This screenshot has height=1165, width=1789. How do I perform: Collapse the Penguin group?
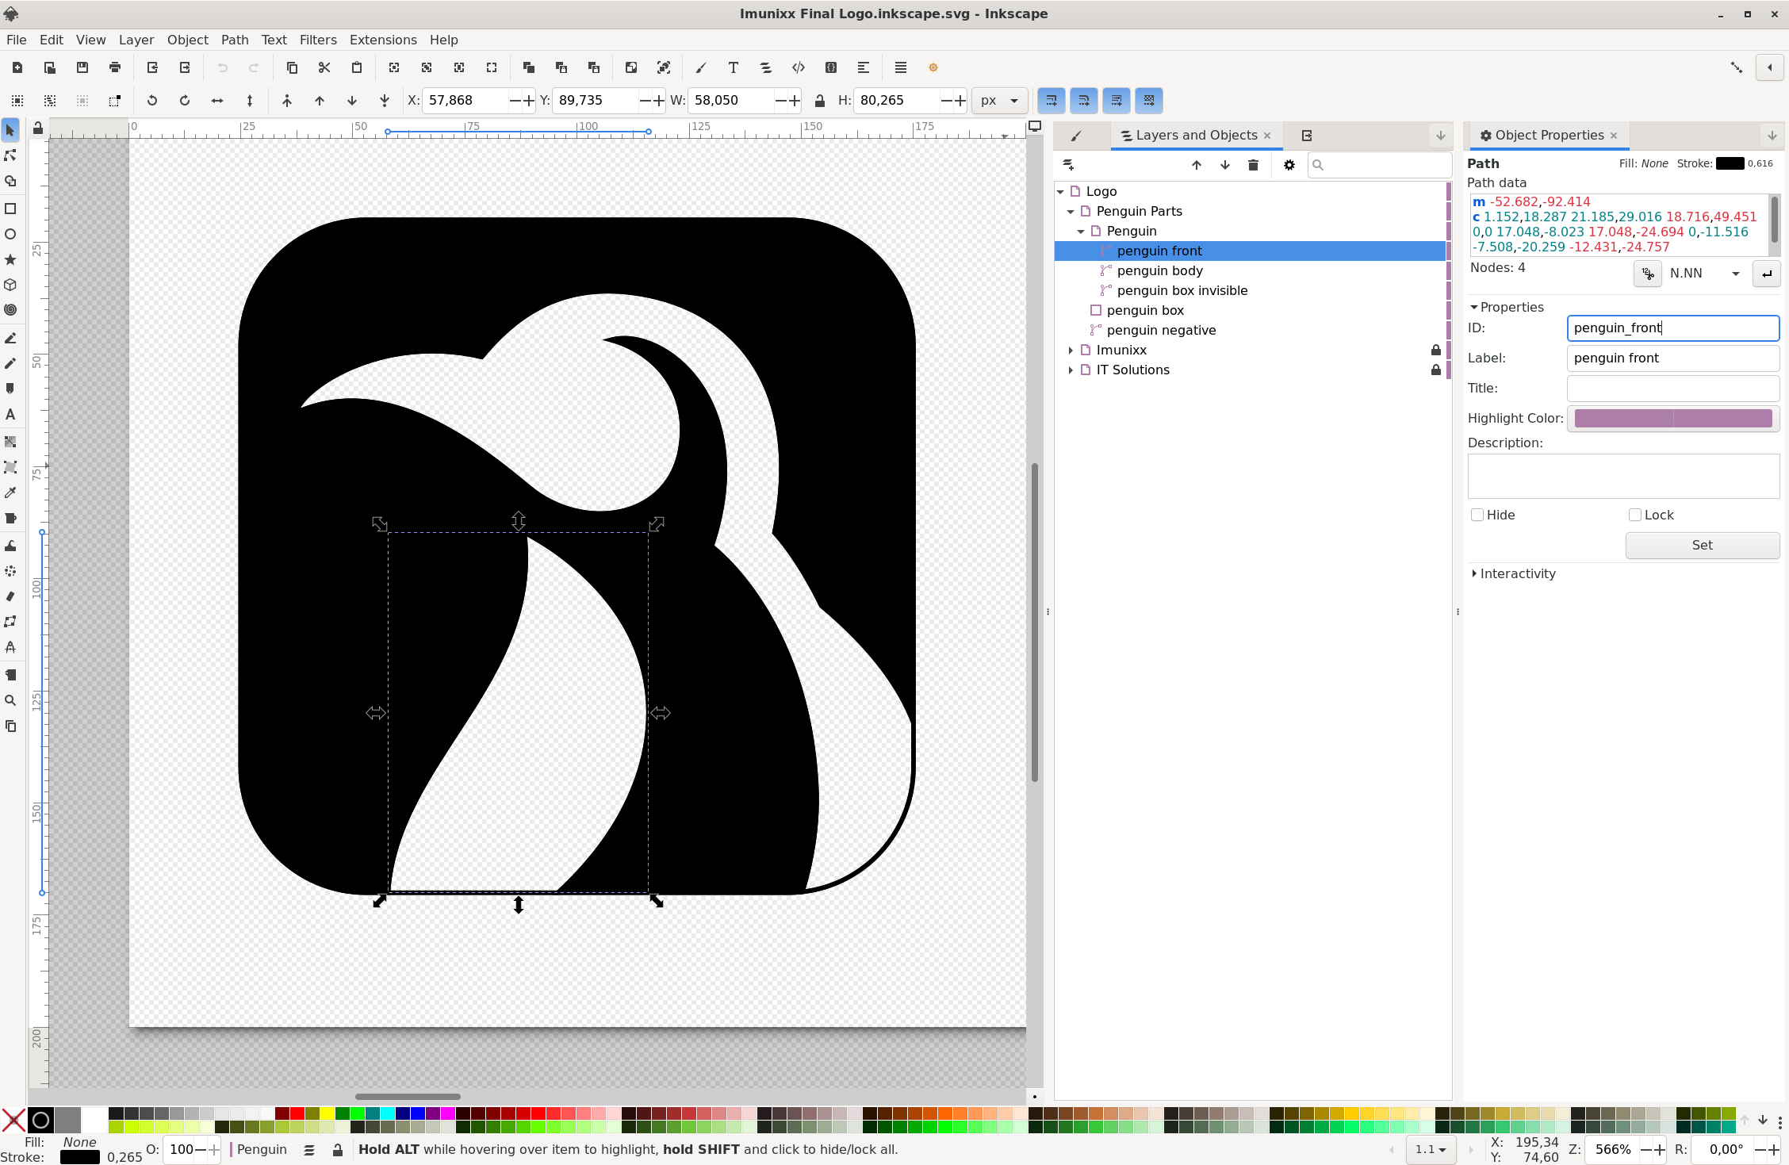pyautogui.click(x=1081, y=231)
